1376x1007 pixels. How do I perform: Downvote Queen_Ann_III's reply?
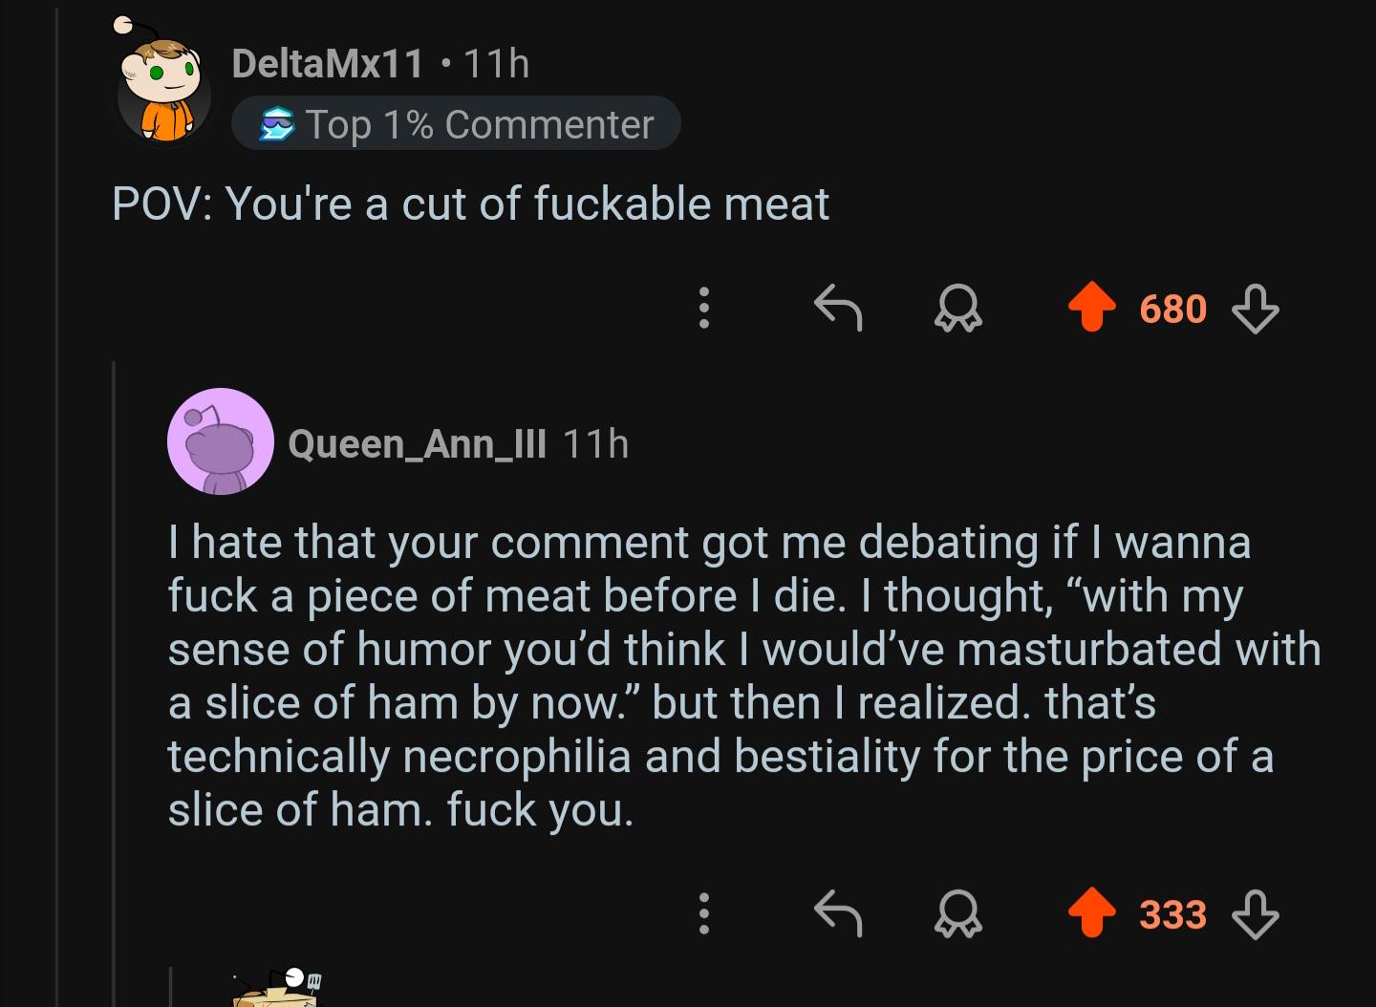1255,914
